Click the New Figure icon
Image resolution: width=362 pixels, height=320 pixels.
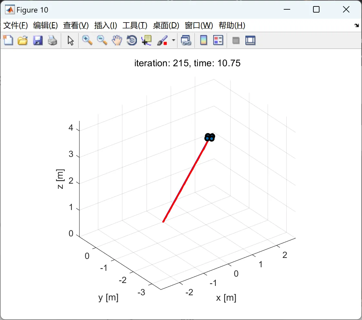(8, 40)
